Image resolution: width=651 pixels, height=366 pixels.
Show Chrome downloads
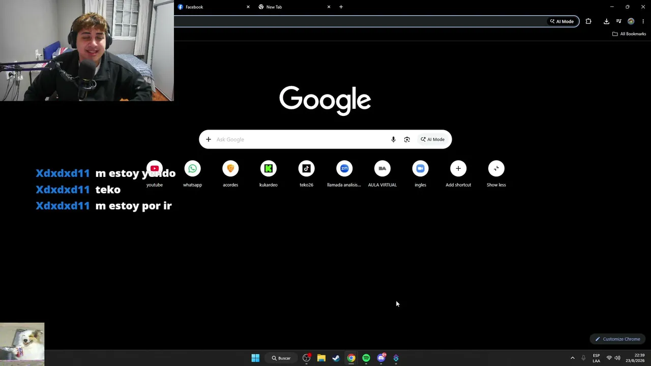tap(606, 21)
